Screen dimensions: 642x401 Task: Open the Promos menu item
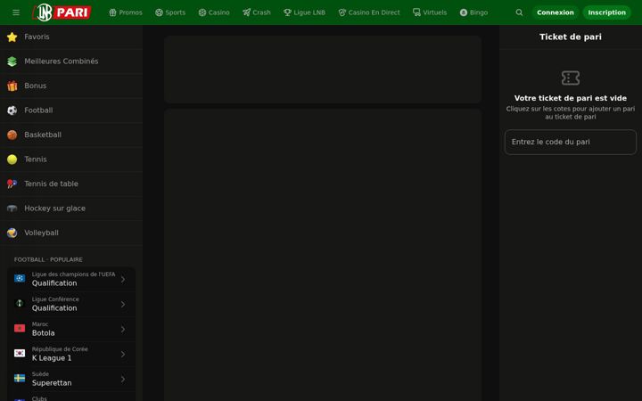(x=126, y=12)
